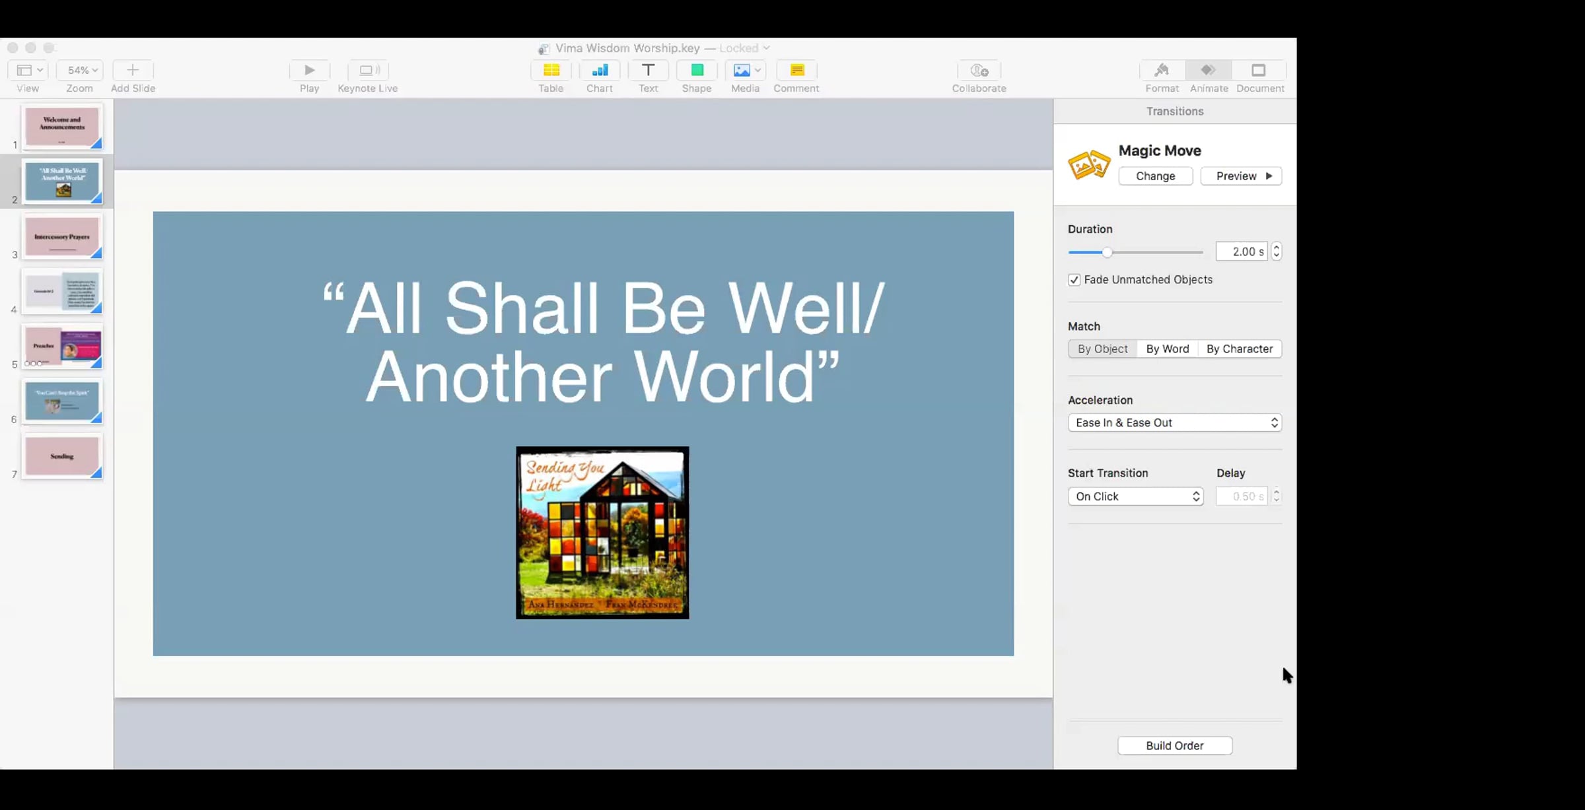
Task: Select By Word match option
Action: point(1167,349)
